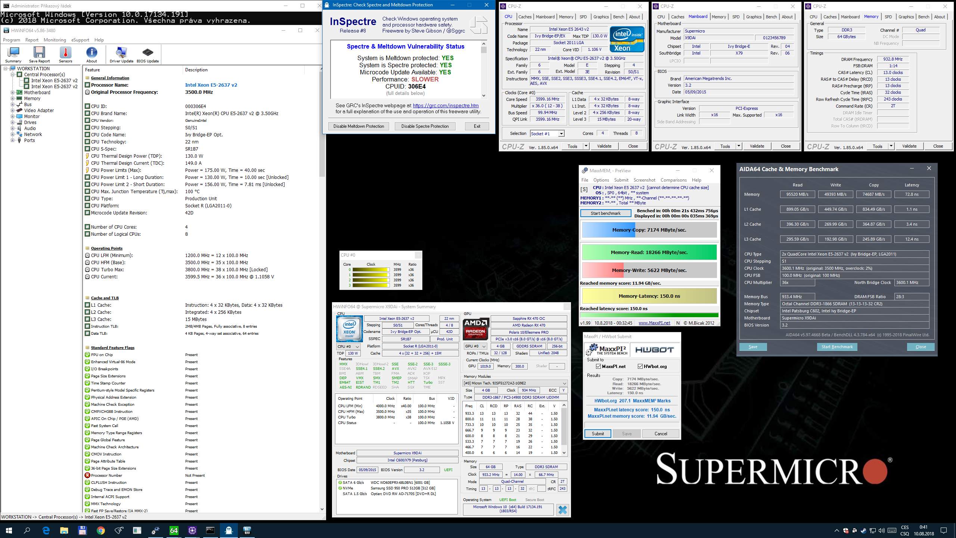
Task: Open the Report menu in HWiNFO64
Action: tap(32, 40)
